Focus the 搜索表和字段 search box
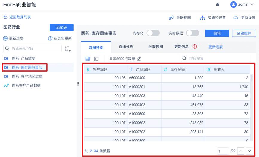The width and height of the screenshot is (259, 157). 32,49
